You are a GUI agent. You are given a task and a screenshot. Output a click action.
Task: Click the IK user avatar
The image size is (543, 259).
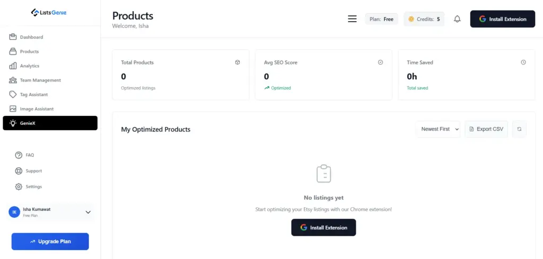(14, 212)
